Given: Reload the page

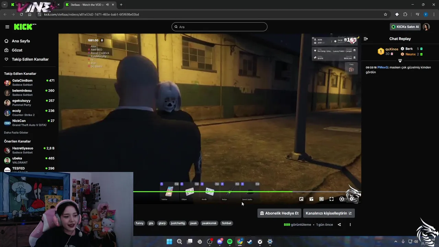Looking at the screenshot, I should [x=22, y=14].
